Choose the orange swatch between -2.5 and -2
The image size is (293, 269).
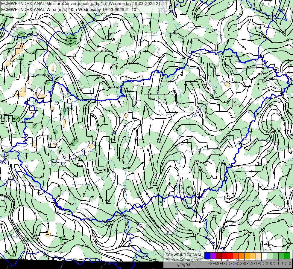[242, 256]
